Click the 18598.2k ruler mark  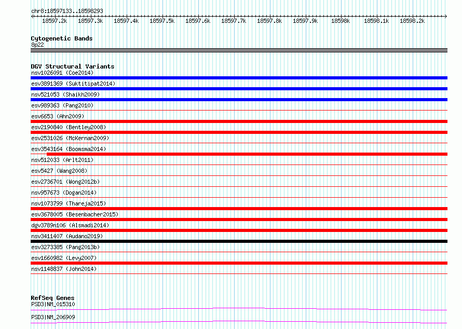(x=412, y=21)
